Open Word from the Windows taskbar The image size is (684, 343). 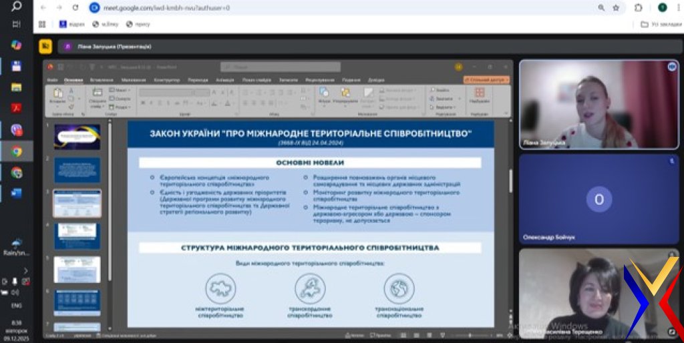pyautogui.click(x=17, y=194)
